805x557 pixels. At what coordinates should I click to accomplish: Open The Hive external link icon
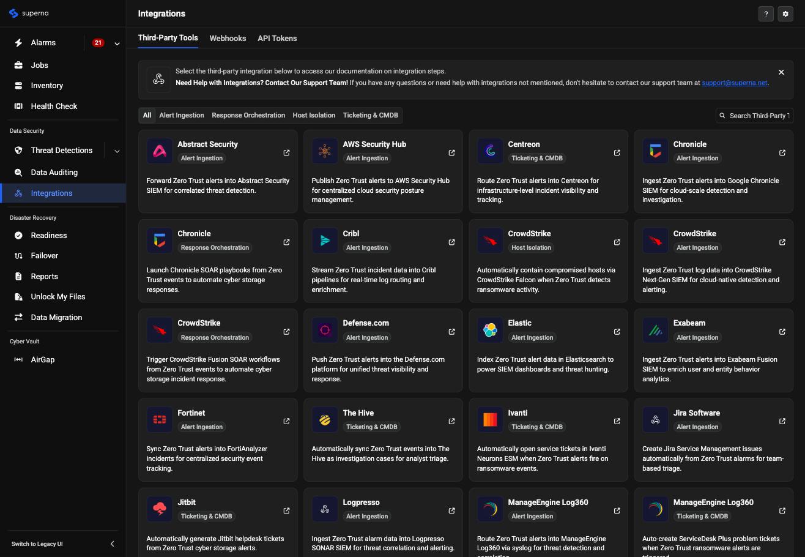coord(451,421)
